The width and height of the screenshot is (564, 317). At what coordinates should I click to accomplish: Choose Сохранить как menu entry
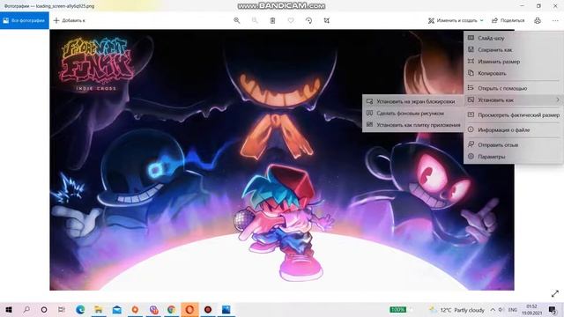[x=513, y=49]
